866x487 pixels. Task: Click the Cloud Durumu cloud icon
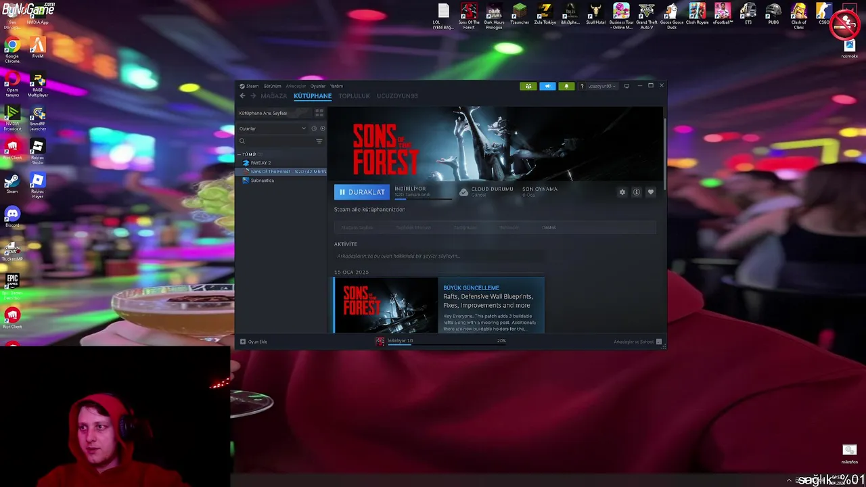click(463, 192)
